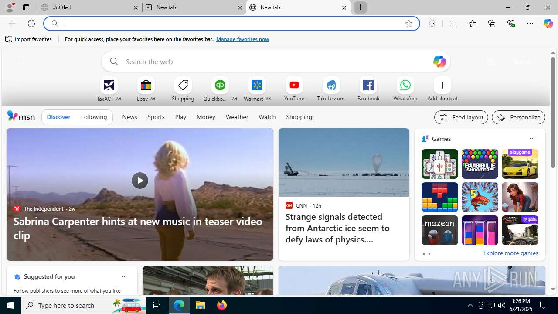Click Import favorites

pyautogui.click(x=29, y=39)
